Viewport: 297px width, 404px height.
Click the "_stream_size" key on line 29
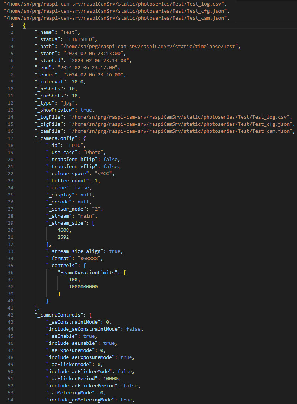tap(66, 223)
